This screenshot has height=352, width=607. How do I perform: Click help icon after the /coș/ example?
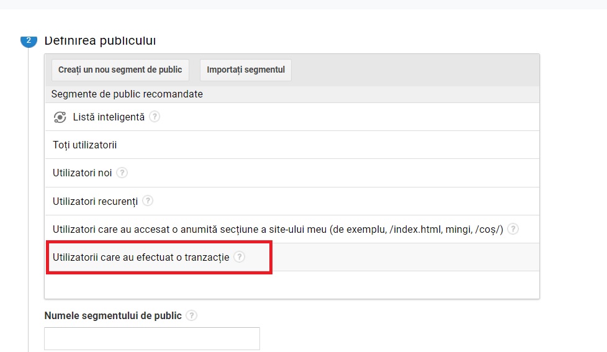(513, 229)
